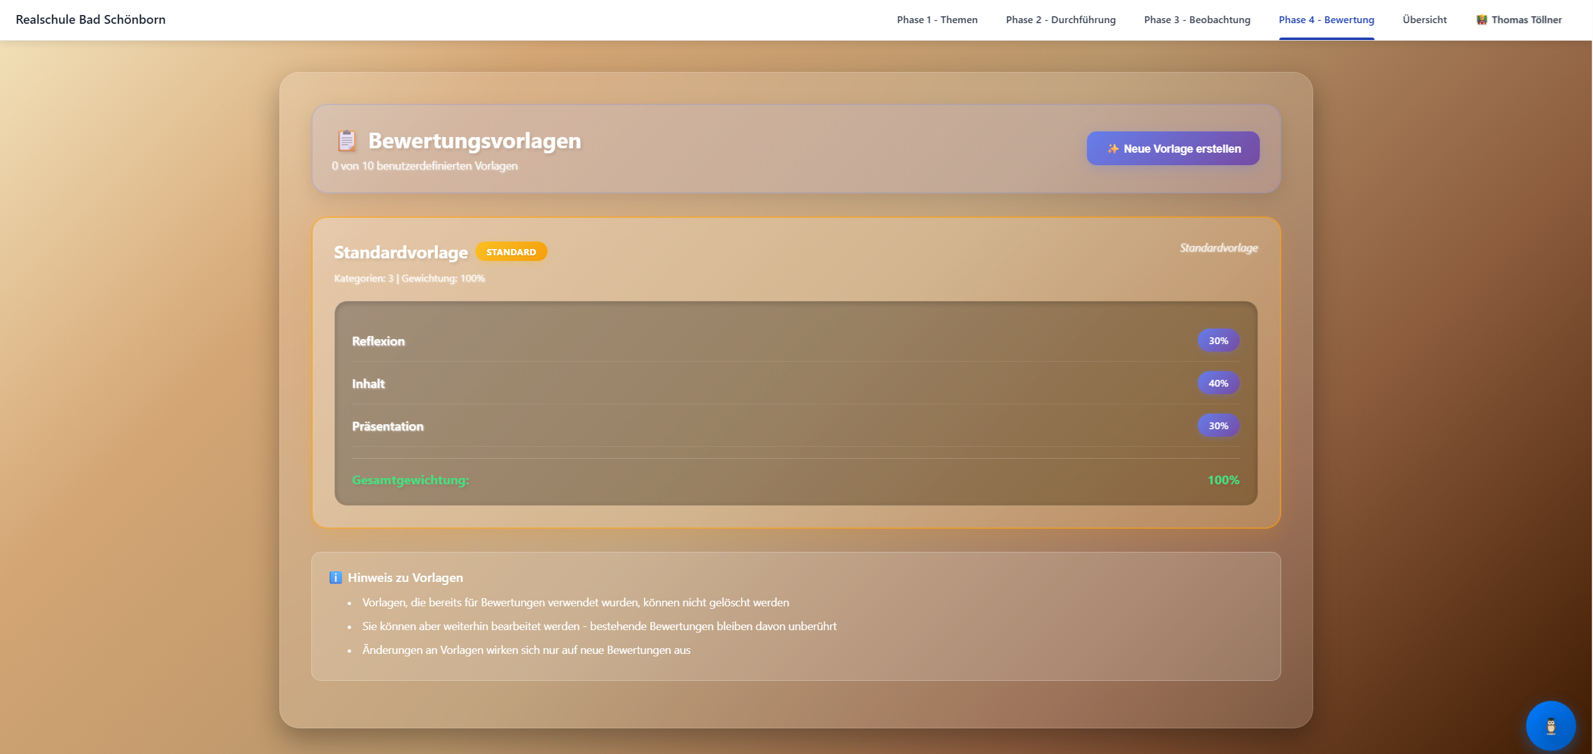Click the owl assistant floating button
This screenshot has height=754, width=1593.
point(1550,726)
